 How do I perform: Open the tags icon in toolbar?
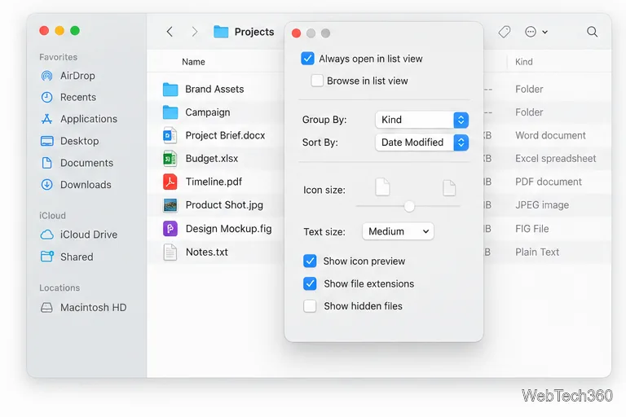pyautogui.click(x=505, y=32)
